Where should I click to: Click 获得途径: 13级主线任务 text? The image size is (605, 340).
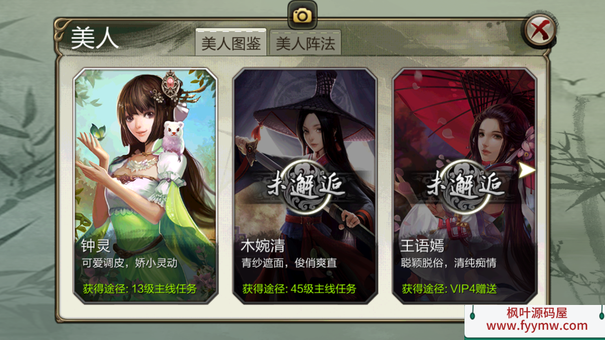point(139,288)
